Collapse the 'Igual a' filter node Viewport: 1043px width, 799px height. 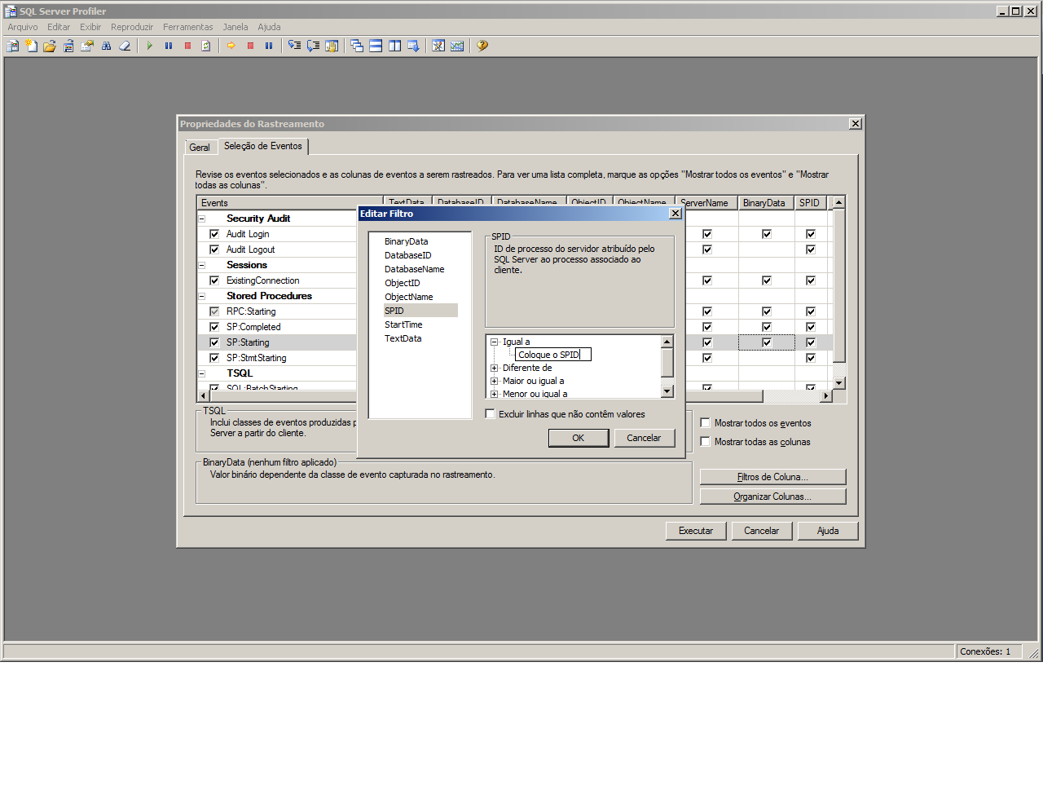pos(494,342)
